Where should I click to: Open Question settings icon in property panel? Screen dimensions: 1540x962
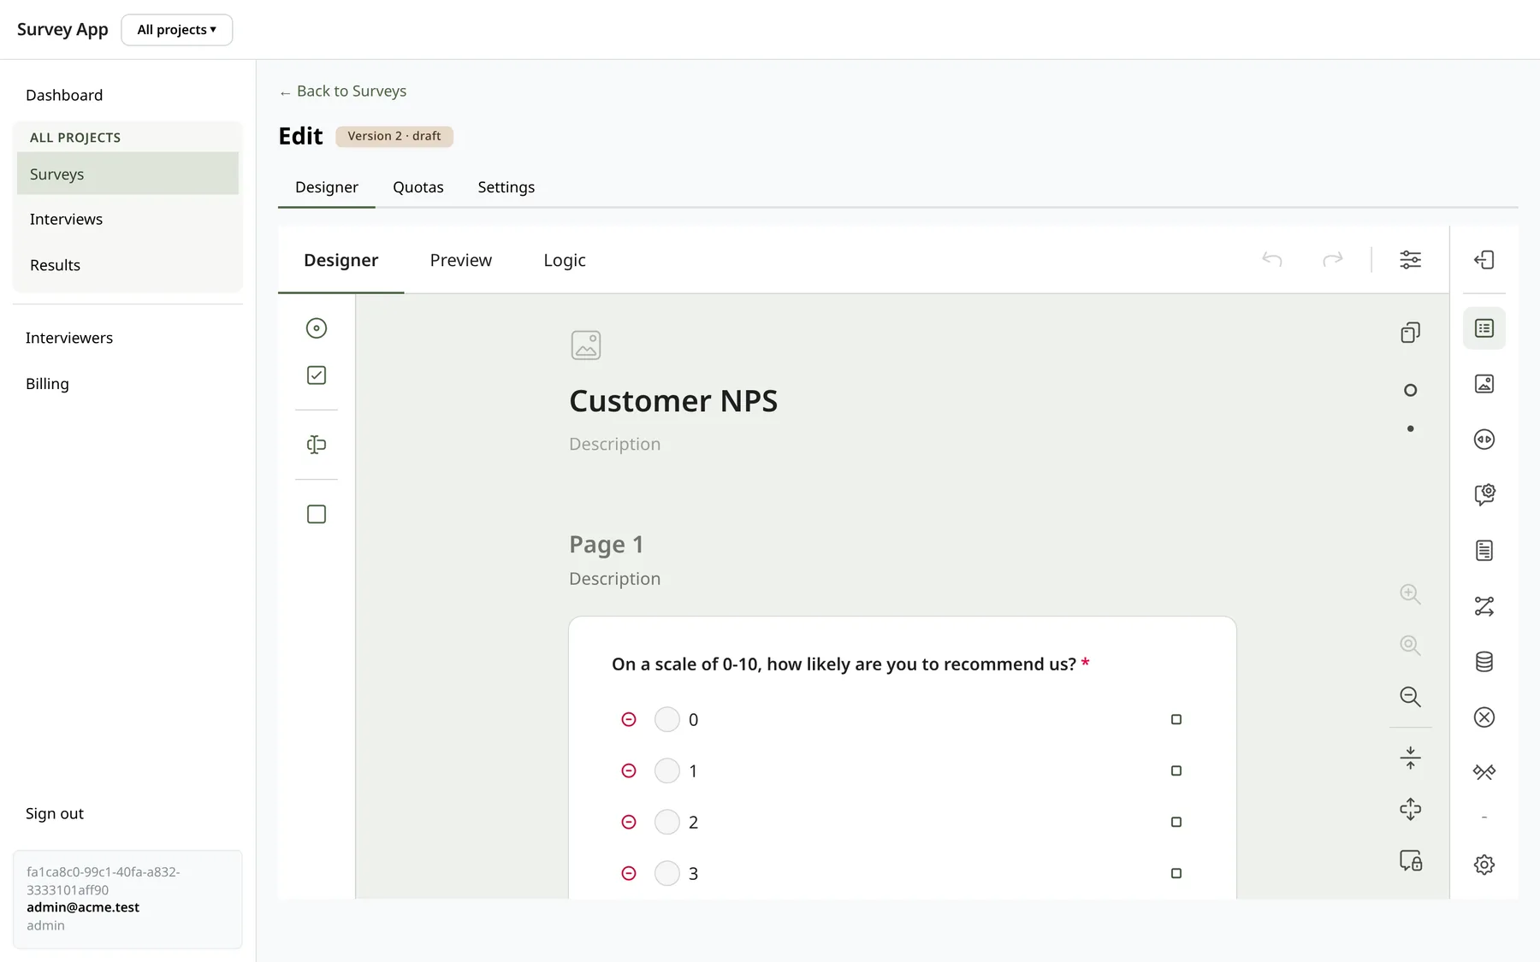click(1484, 494)
